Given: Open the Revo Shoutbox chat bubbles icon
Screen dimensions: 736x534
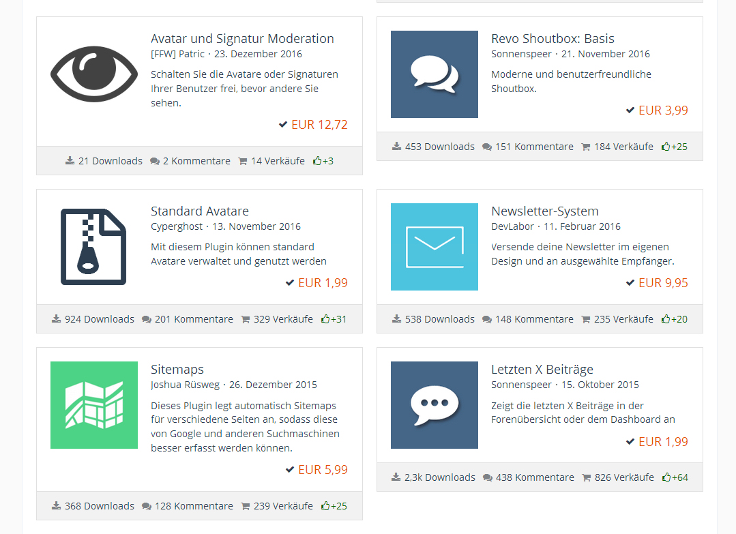Looking at the screenshot, I should pyautogui.click(x=434, y=74).
